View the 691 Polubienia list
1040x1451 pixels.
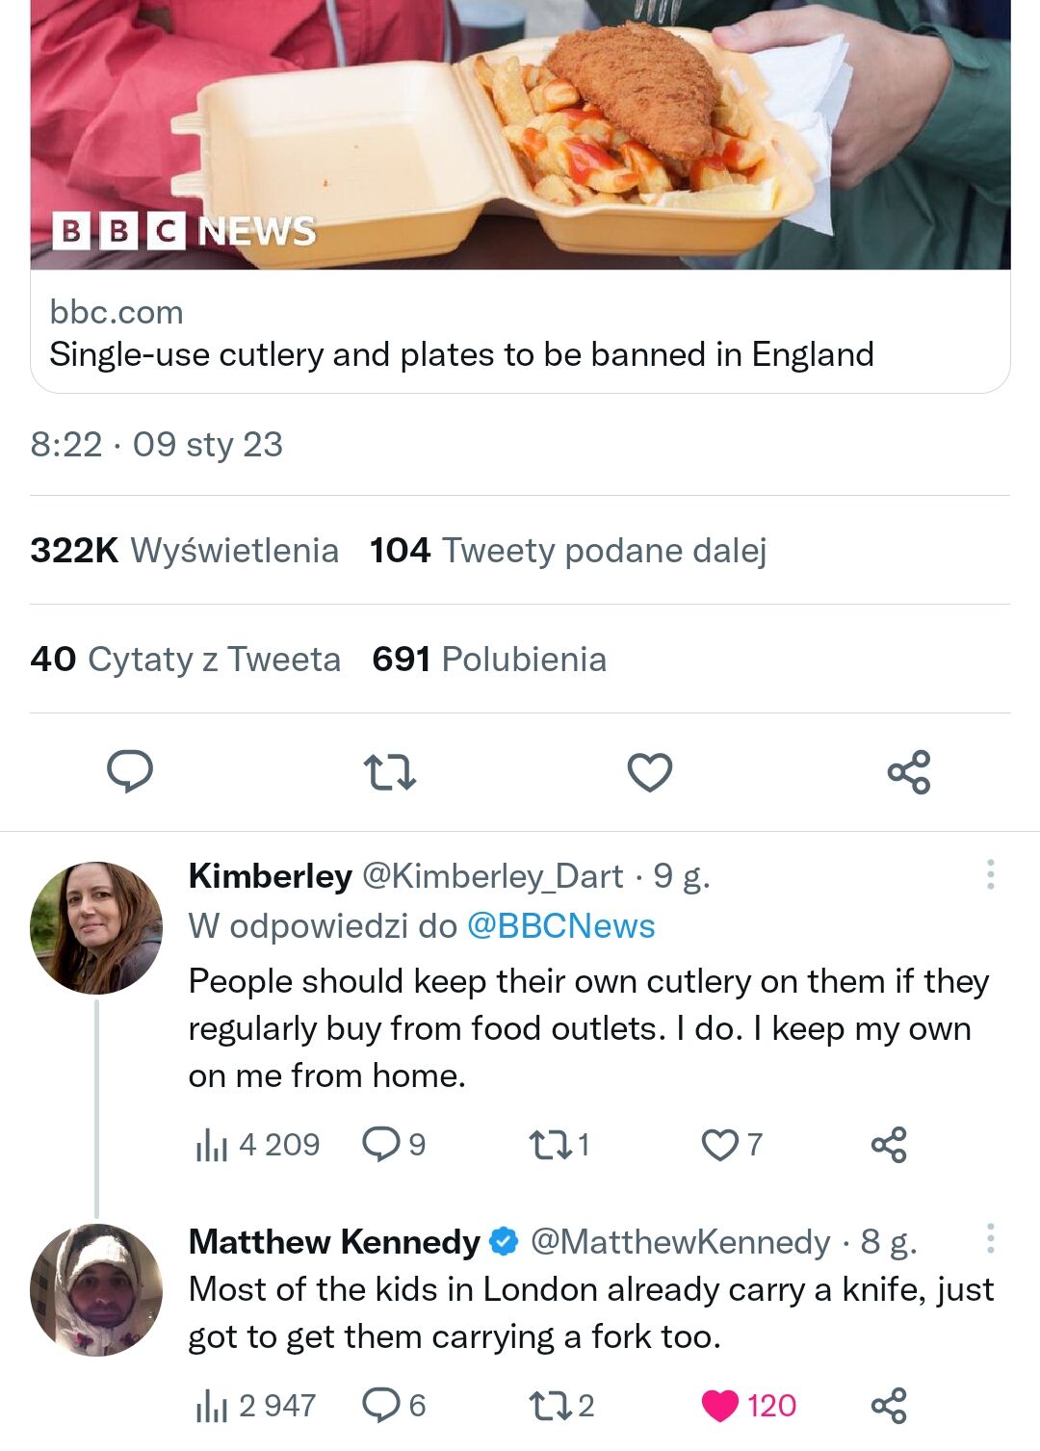coord(489,660)
